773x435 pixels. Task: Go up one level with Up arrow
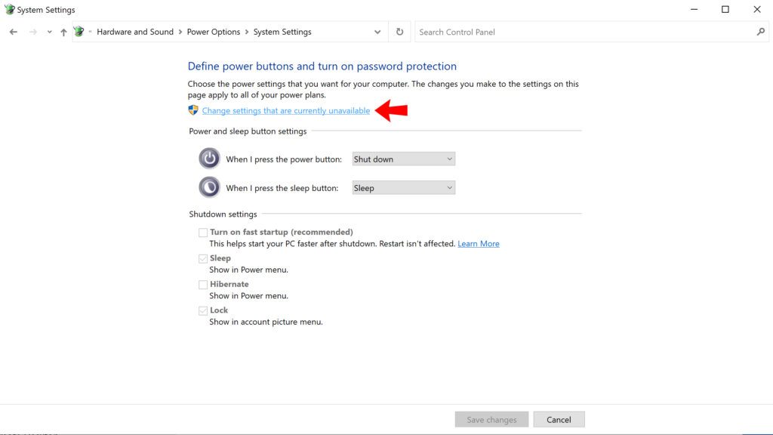tap(63, 32)
